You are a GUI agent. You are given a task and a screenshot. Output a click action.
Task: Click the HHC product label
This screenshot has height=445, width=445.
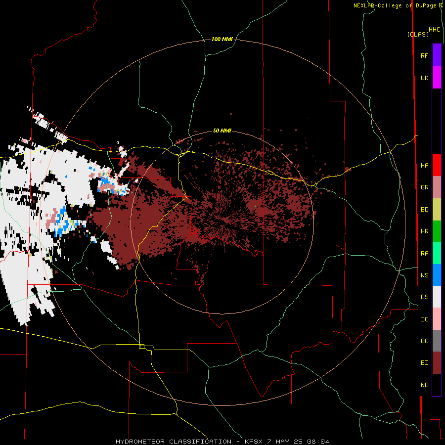tap(435, 30)
